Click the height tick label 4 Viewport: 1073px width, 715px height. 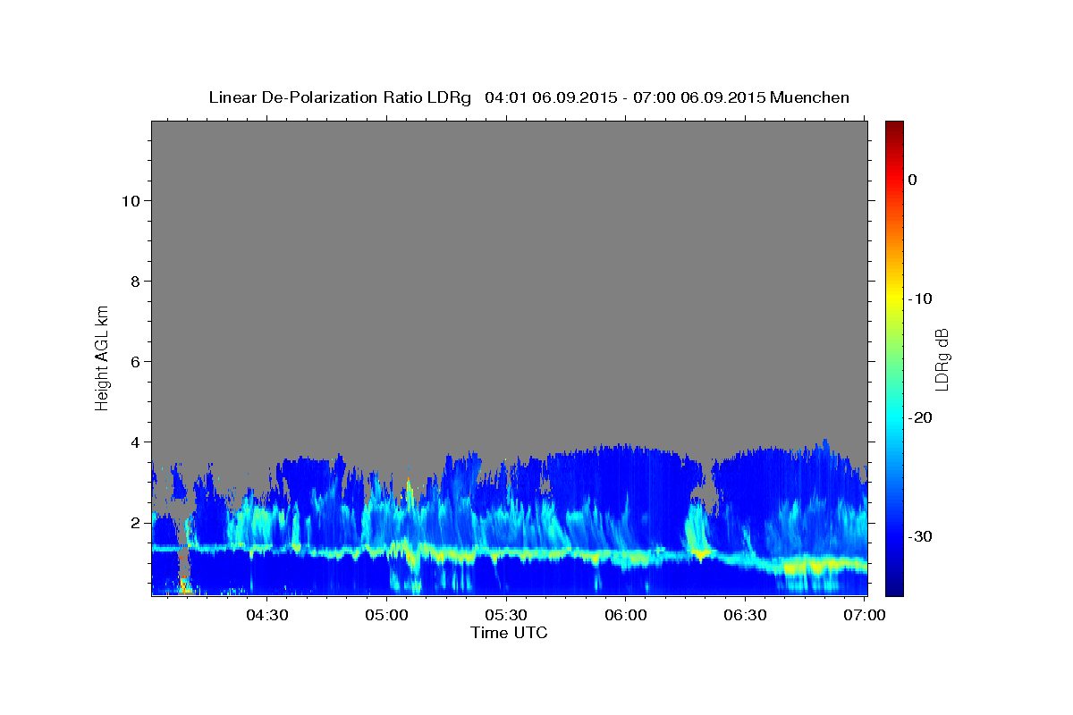click(134, 442)
